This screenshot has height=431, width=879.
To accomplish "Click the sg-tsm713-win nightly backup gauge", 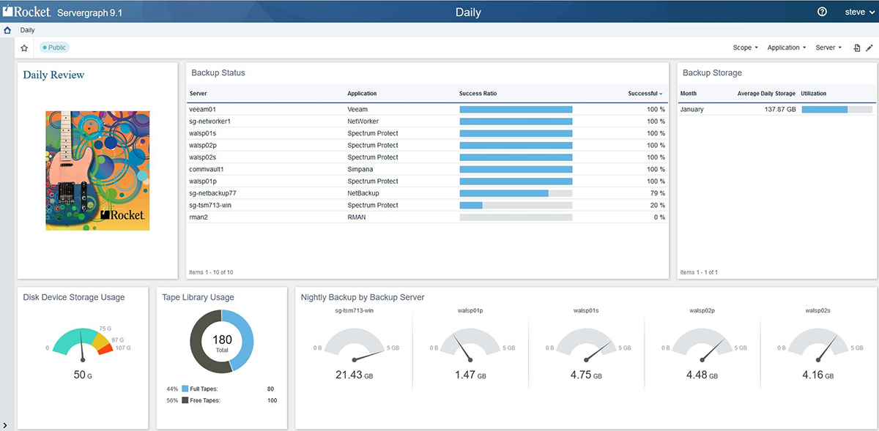I will 355,345.
